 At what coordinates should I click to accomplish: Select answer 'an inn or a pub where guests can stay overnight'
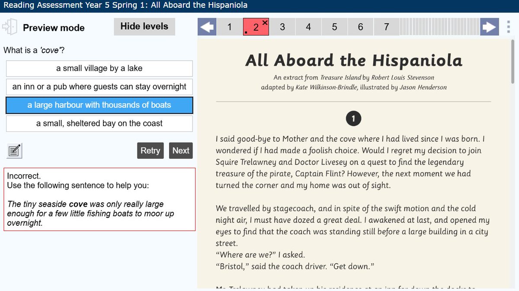(99, 86)
